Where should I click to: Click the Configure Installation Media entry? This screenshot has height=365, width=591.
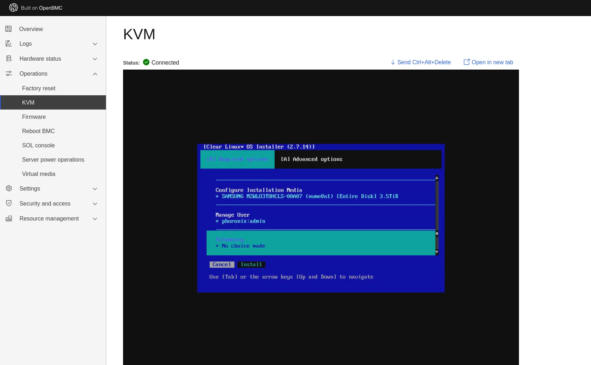click(x=259, y=190)
